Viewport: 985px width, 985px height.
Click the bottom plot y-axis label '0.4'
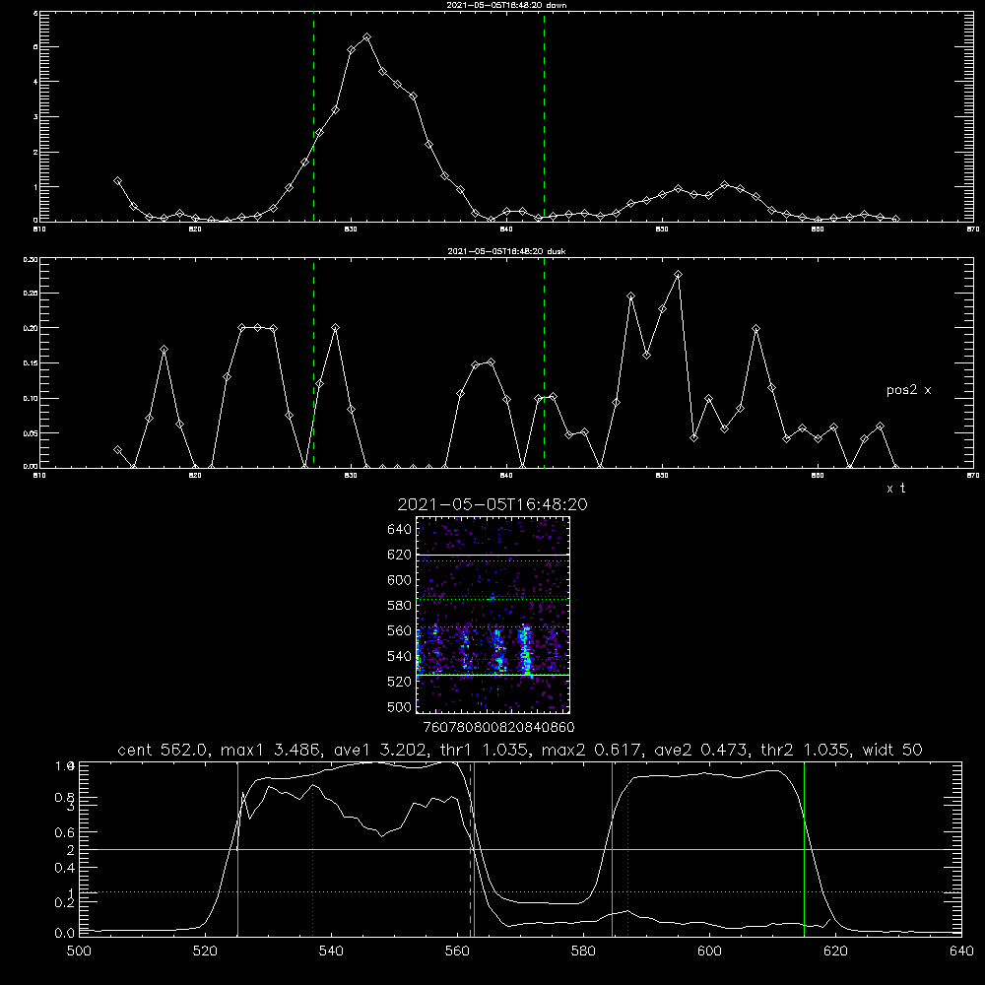click(65, 868)
